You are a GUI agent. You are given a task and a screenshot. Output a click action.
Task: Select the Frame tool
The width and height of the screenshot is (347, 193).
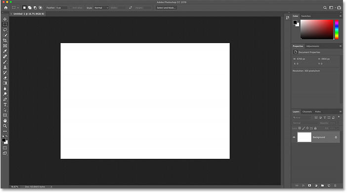[x=5, y=46]
